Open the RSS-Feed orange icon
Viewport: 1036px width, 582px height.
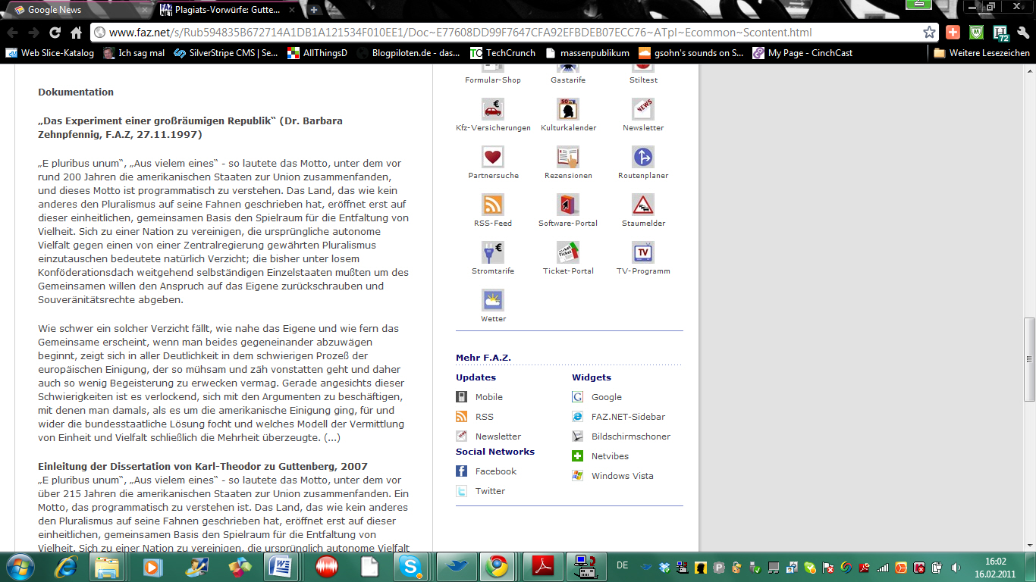click(492, 205)
